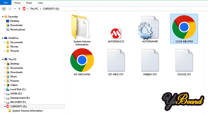
Task: Select the AUTORUN.ICO Microchip icon file
Action: (x=116, y=33)
